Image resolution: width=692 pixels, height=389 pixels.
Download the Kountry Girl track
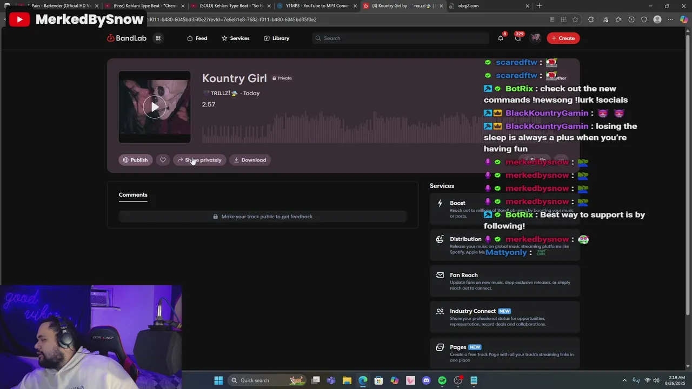(x=250, y=160)
